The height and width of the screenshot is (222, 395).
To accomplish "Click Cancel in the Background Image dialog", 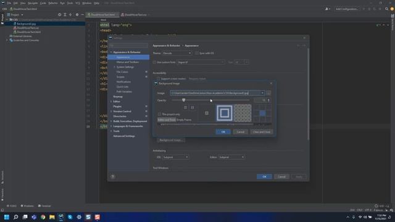I will (240, 132).
